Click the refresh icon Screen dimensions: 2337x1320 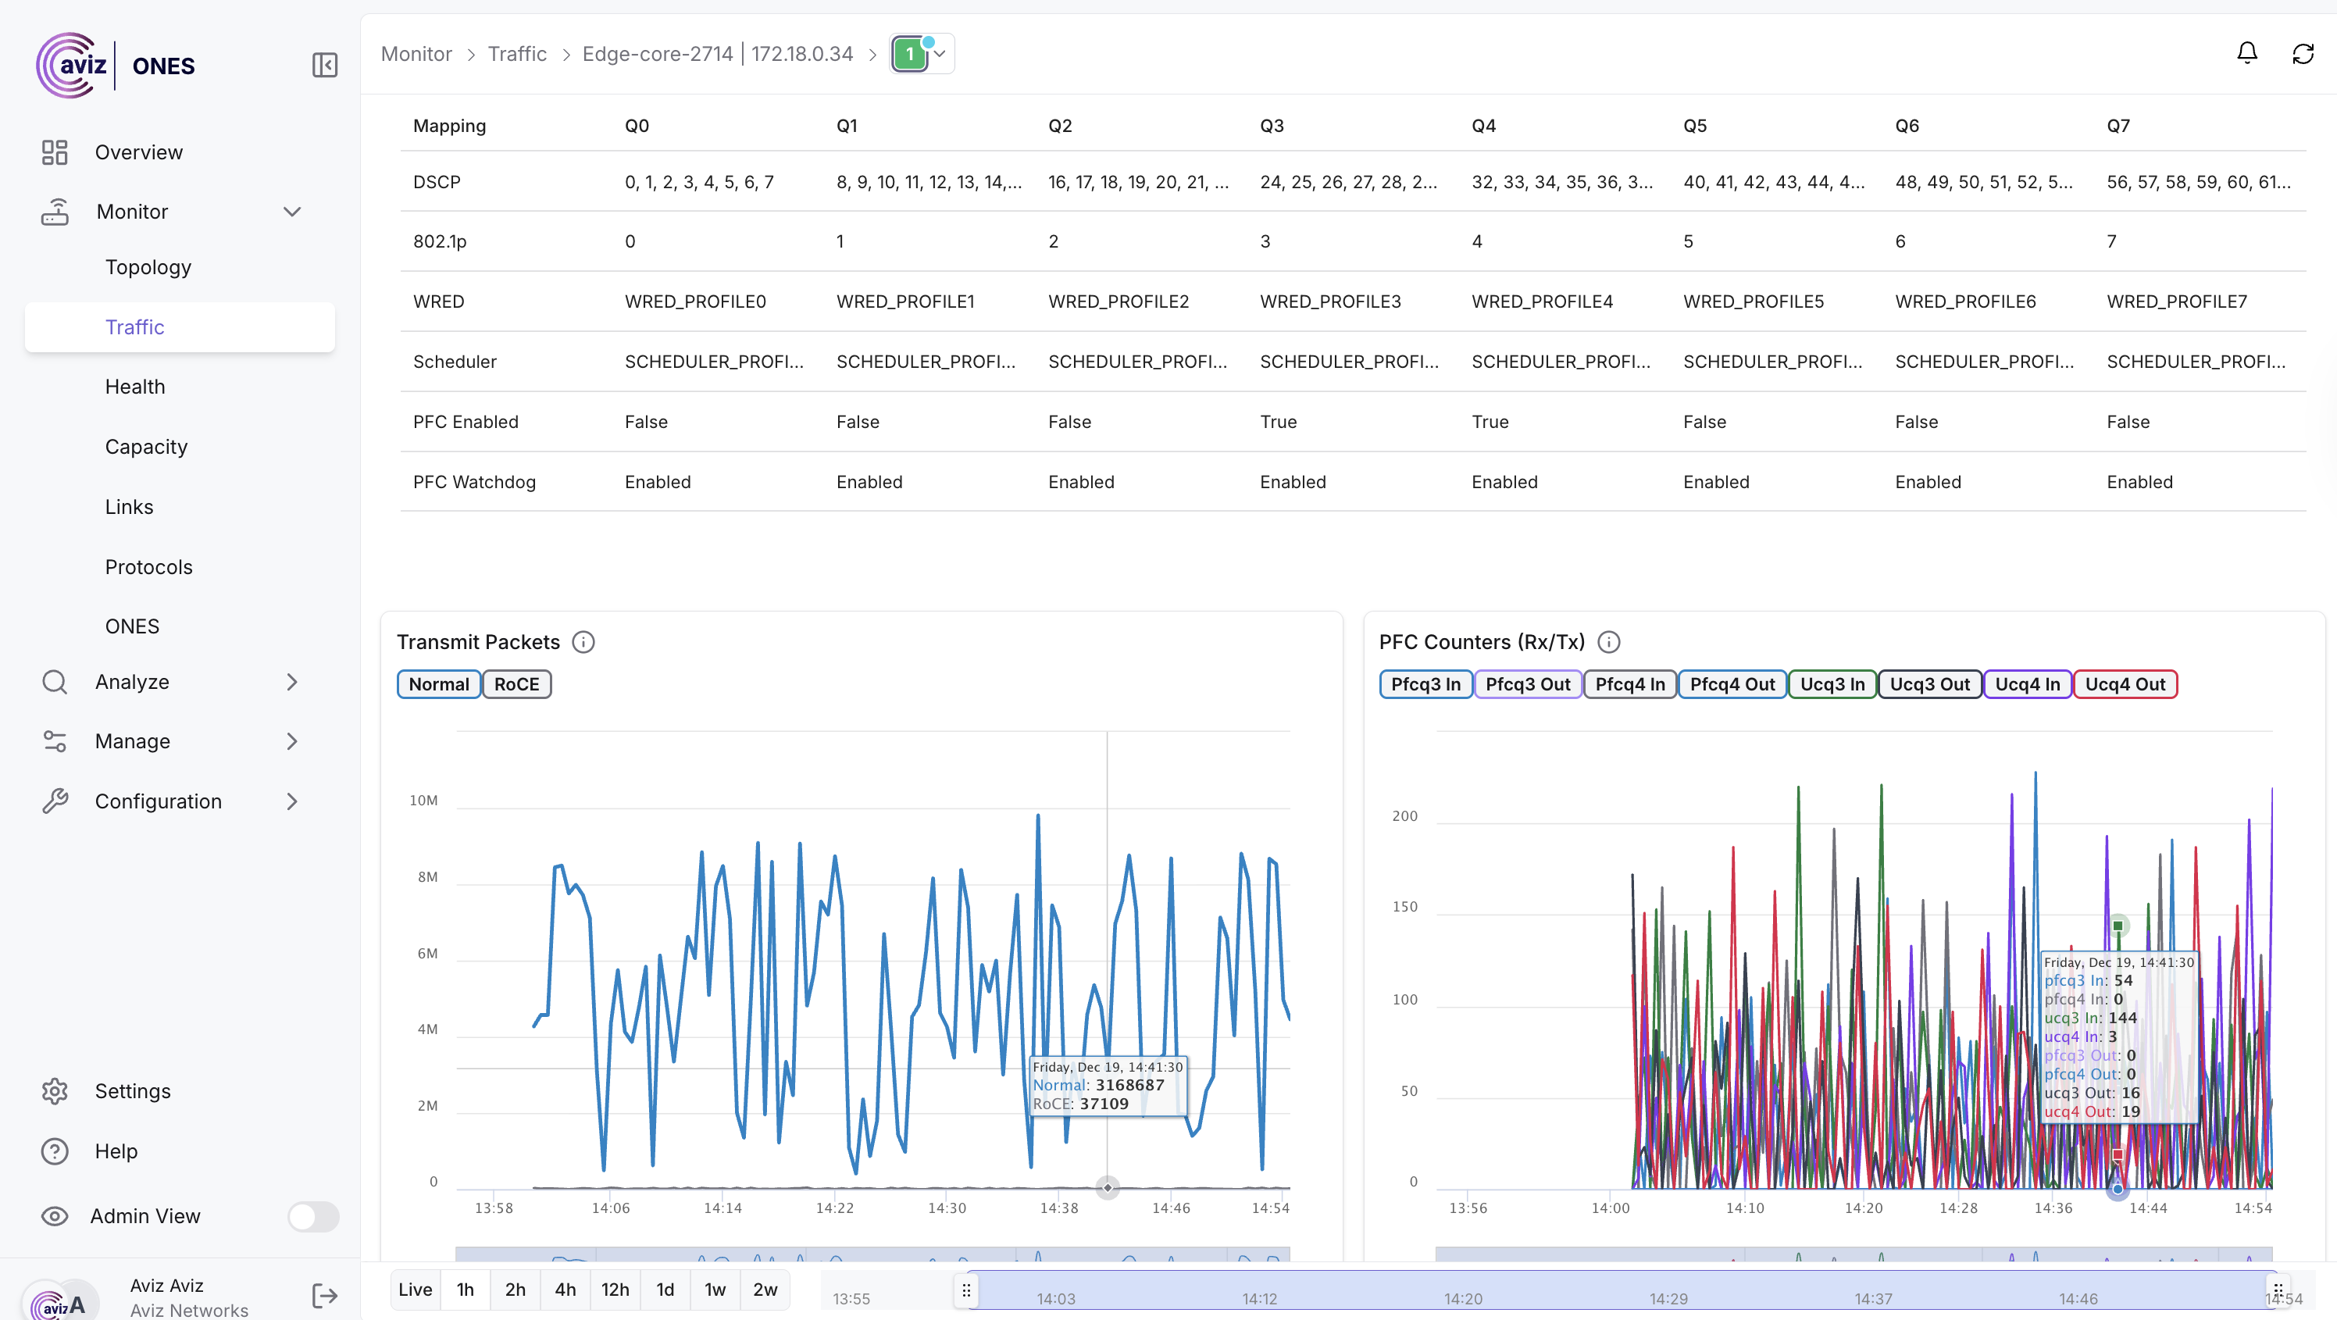2303,54
